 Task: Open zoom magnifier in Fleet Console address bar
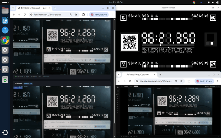[176, 81]
